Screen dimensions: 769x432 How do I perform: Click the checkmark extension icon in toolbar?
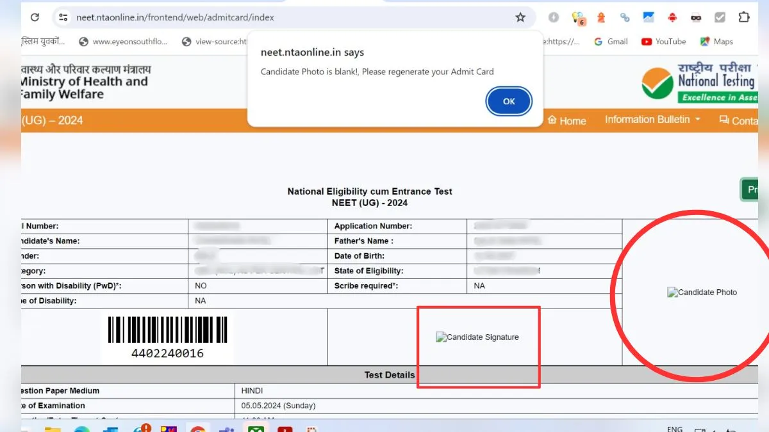(720, 17)
